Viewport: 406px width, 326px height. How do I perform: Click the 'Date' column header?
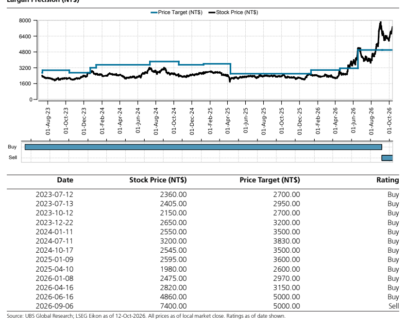click(x=65, y=180)
